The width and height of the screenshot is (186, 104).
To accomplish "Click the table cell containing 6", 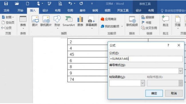I will [88, 60].
